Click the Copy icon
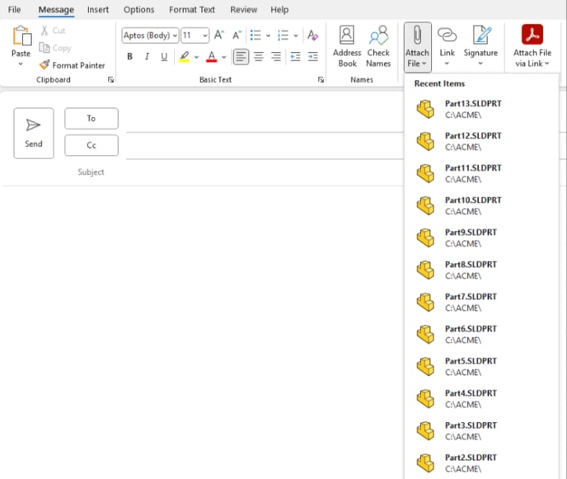This screenshot has width=567, height=479. tap(45, 48)
